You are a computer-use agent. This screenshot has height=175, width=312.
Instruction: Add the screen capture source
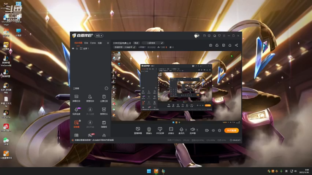point(138,131)
